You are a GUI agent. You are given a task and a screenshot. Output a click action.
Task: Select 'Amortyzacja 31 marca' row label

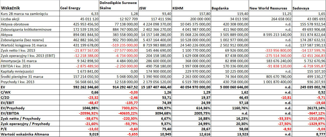pos(19,61)
